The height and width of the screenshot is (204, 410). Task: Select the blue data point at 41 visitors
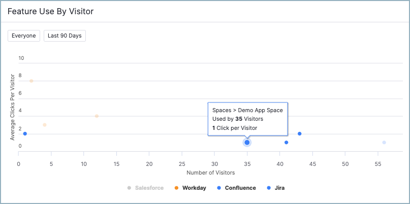(287, 143)
